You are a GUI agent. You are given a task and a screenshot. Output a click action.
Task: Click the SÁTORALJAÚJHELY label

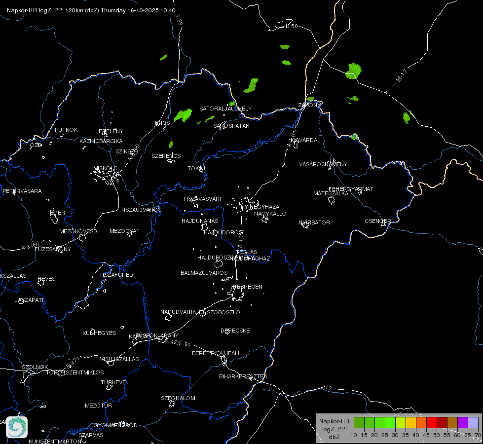[225, 109]
